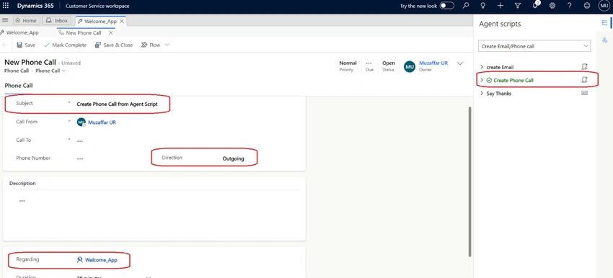Toggle the Try the new look switch
This screenshot has height=278, width=613.
[447, 6]
